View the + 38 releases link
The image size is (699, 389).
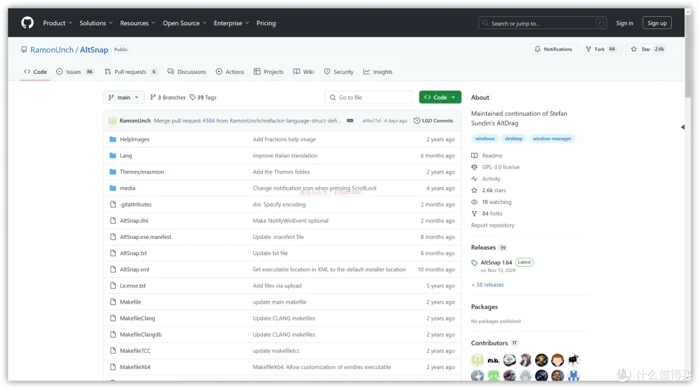(x=487, y=285)
